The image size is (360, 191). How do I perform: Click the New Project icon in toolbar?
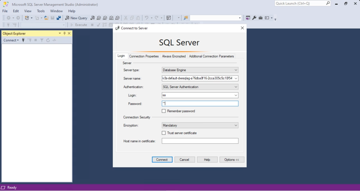tap(27, 18)
